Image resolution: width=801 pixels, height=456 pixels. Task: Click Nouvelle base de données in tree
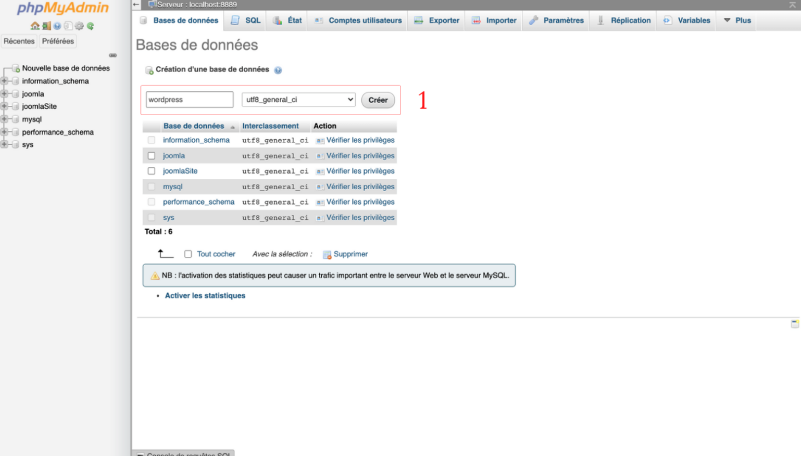[66, 68]
